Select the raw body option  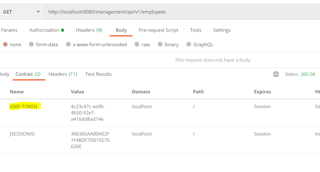point(137,45)
